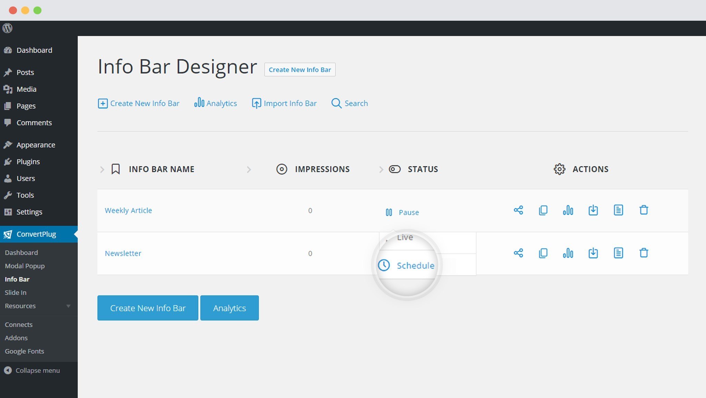Sort by Info Bar Name column
Viewport: 706px width, 398px height.
point(162,169)
